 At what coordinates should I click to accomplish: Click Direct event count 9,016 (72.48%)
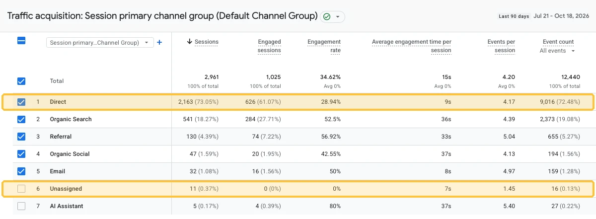pos(559,102)
